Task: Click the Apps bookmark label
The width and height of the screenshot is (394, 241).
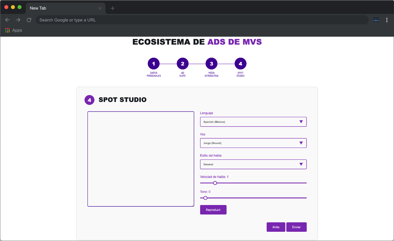Action: pos(17,30)
